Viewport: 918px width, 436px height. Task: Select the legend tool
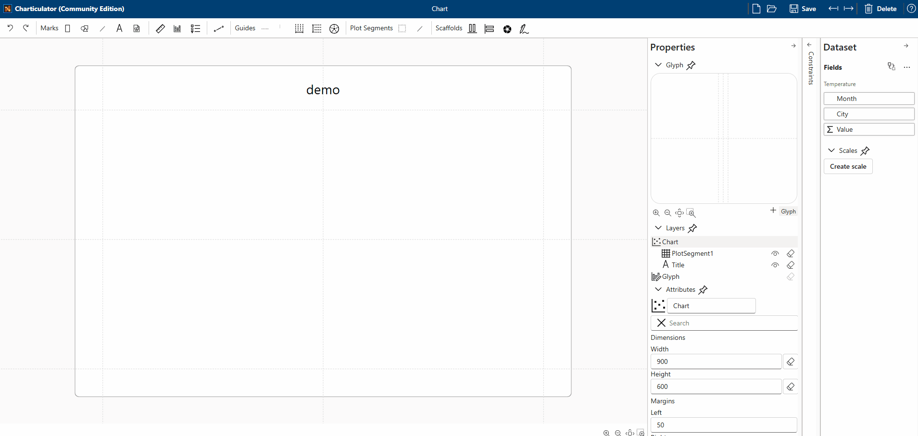point(195,28)
